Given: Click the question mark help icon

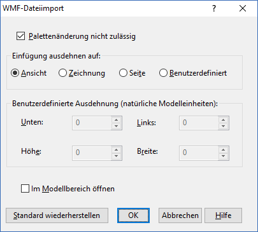Looking at the screenshot, I should [214, 8].
